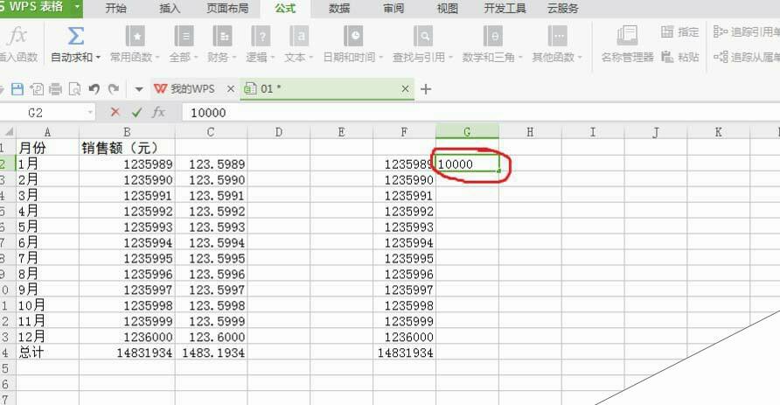
Task: Open the 审阅 ribbon tab
Action: coord(393,9)
